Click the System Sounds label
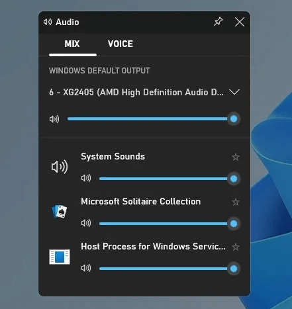 pyautogui.click(x=113, y=157)
